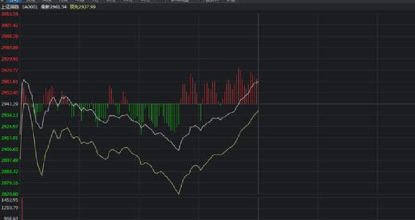Click the tallest red momentum bar
The width and height of the screenshot is (415, 220).
[239, 85]
